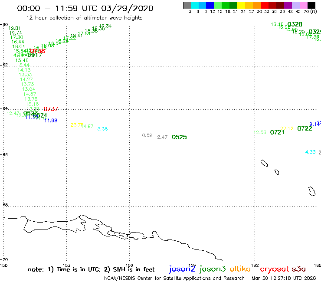Click the Mar 30 12:27:18 UTC timestamp
321x282 pixels.
click(x=284, y=278)
